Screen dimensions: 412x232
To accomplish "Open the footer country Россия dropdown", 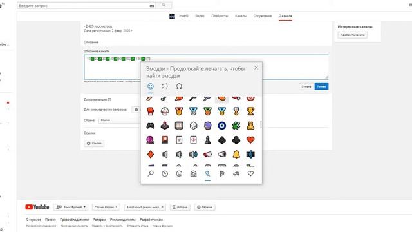I will [106, 207].
